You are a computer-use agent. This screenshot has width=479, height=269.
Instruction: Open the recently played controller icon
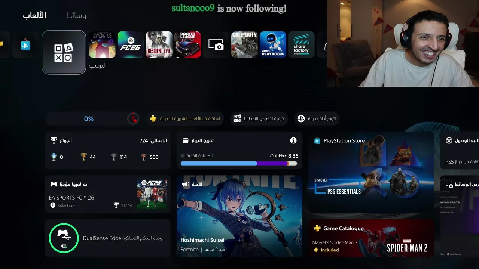[x=54, y=184]
